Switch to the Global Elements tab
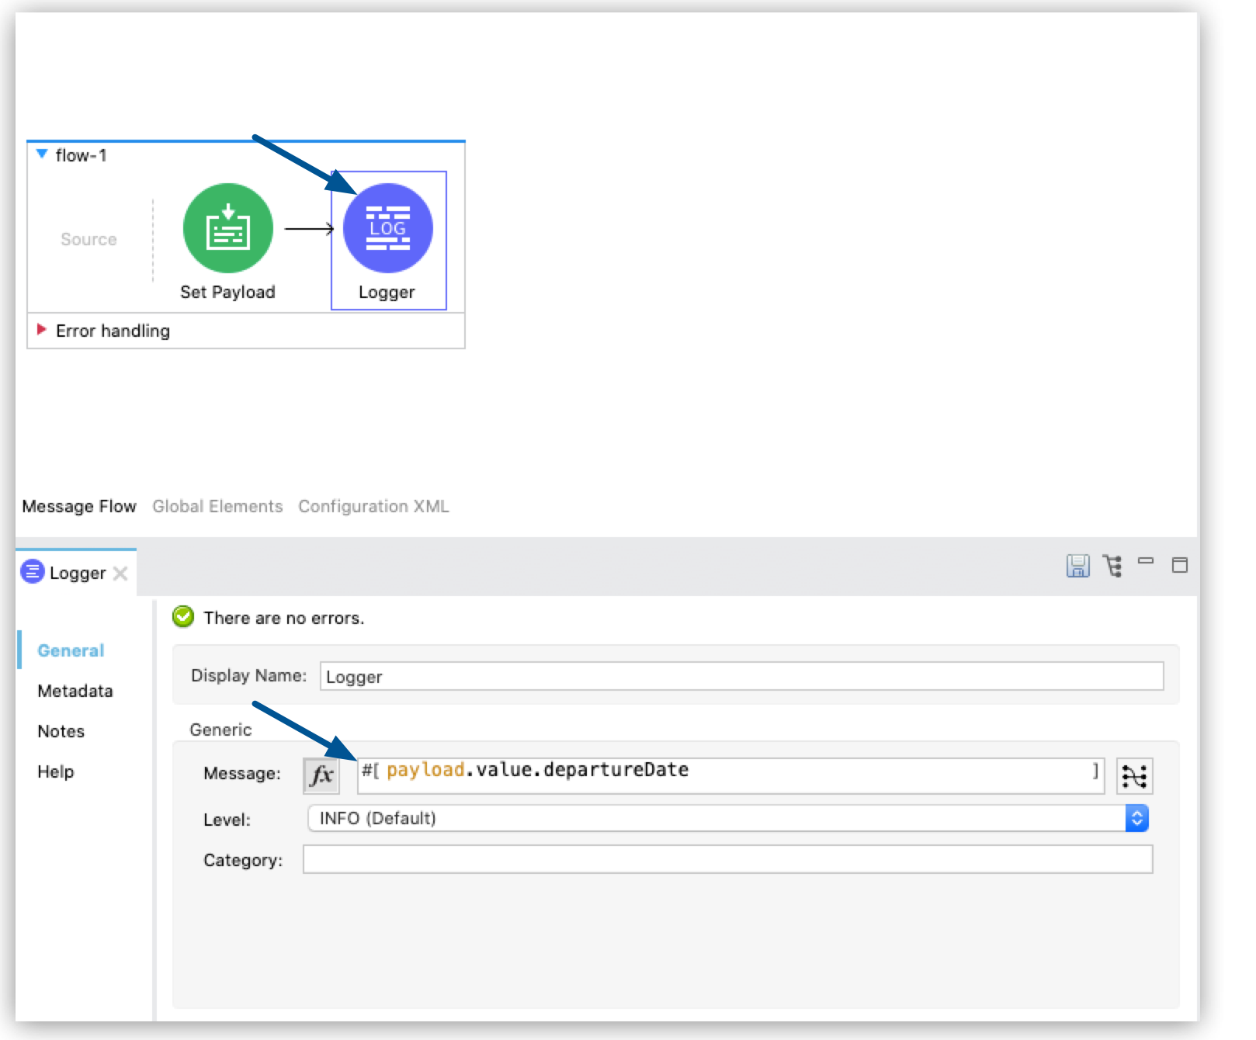Image resolution: width=1256 pixels, height=1040 pixels. coord(217,506)
